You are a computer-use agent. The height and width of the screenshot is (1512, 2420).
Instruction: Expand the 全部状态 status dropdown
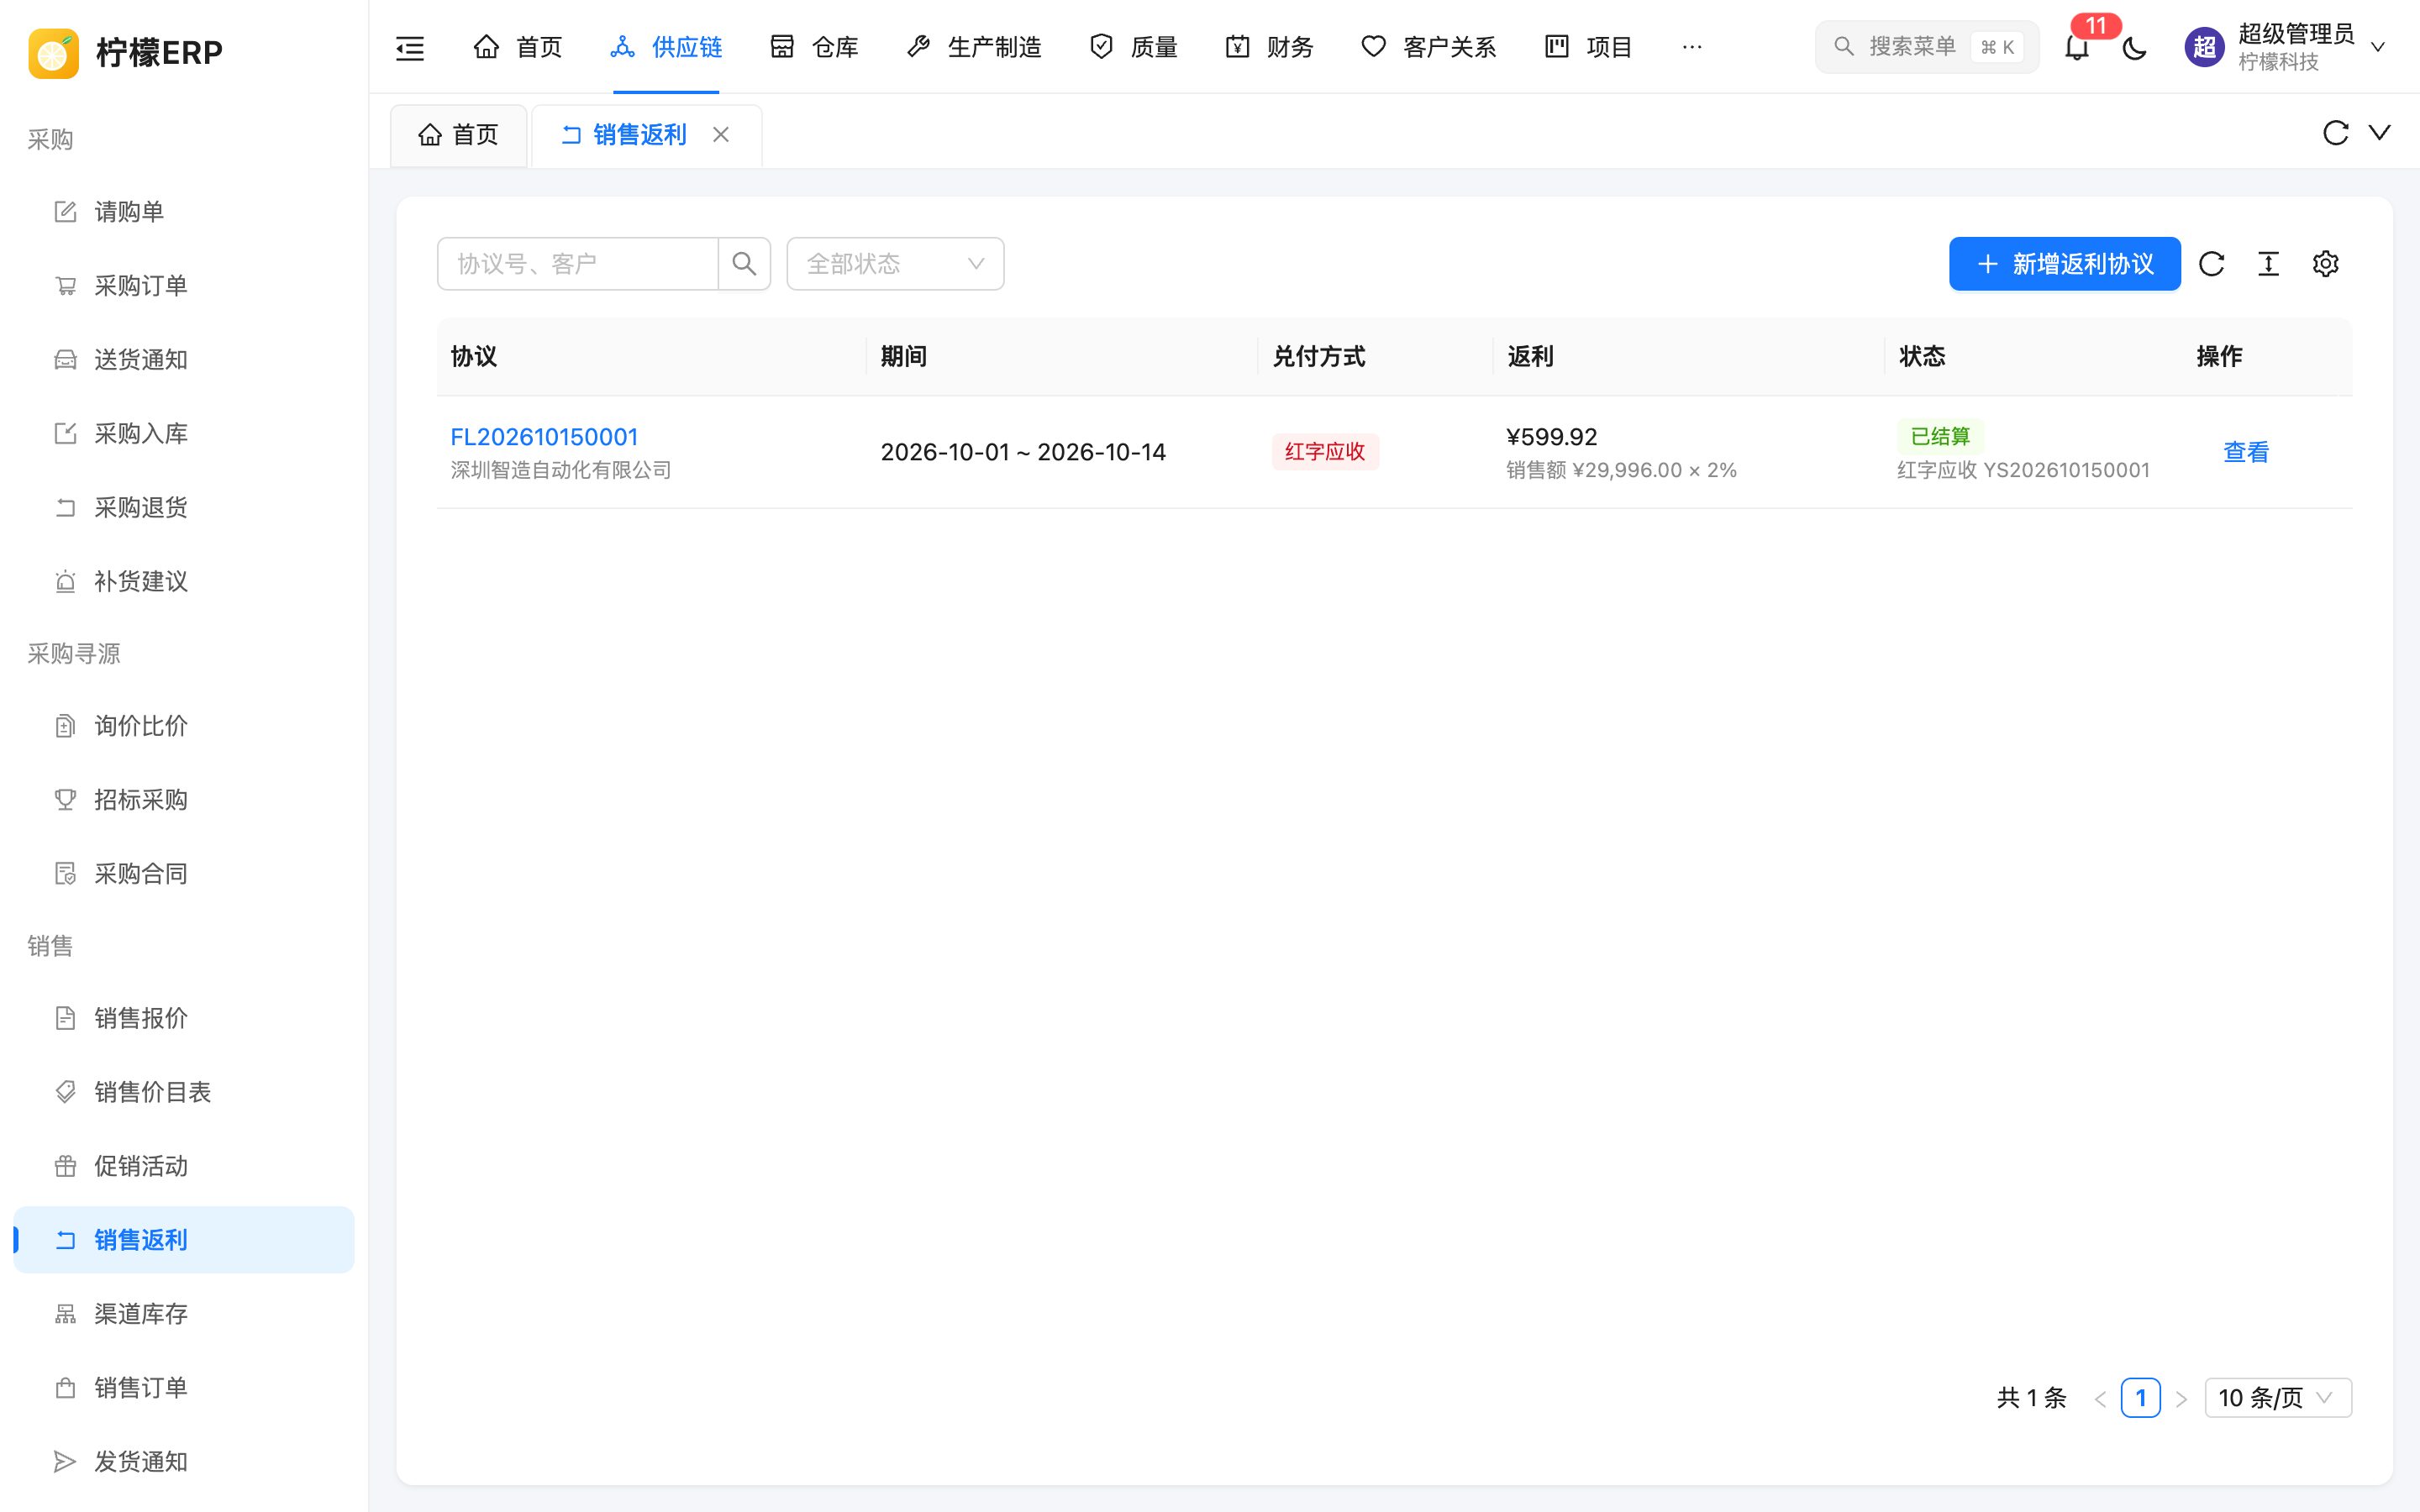point(895,264)
